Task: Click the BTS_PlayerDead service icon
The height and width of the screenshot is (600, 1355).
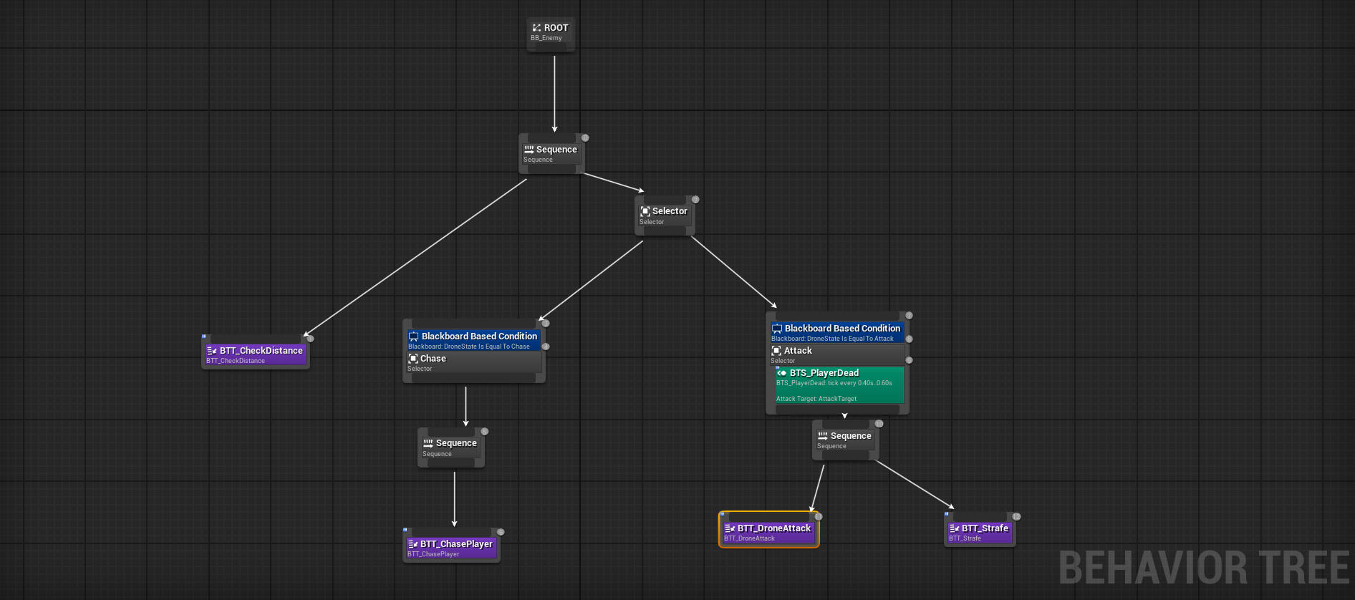Action: pos(781,373)
